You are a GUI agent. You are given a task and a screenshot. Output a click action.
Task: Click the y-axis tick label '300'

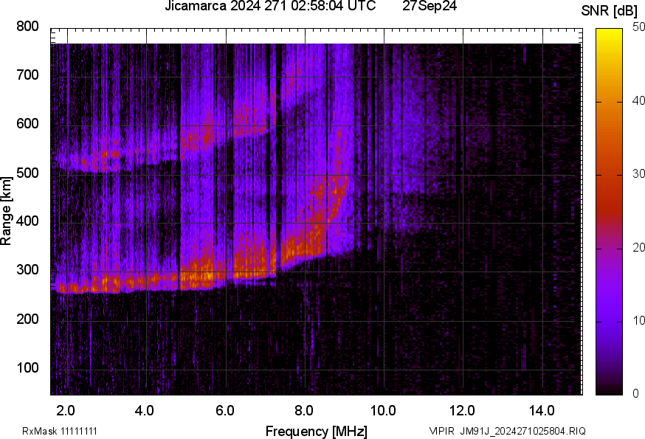coord(27,270)
